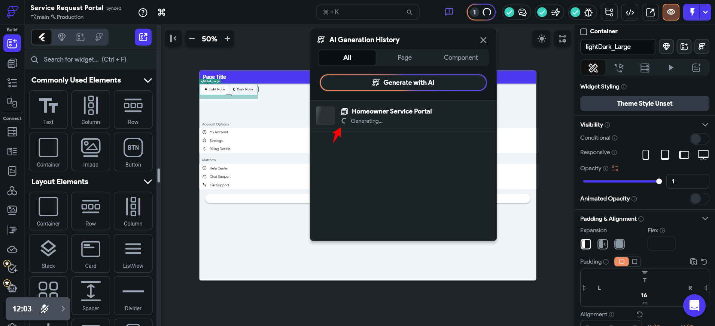Click Actions play tab in properties

[671, 68]
